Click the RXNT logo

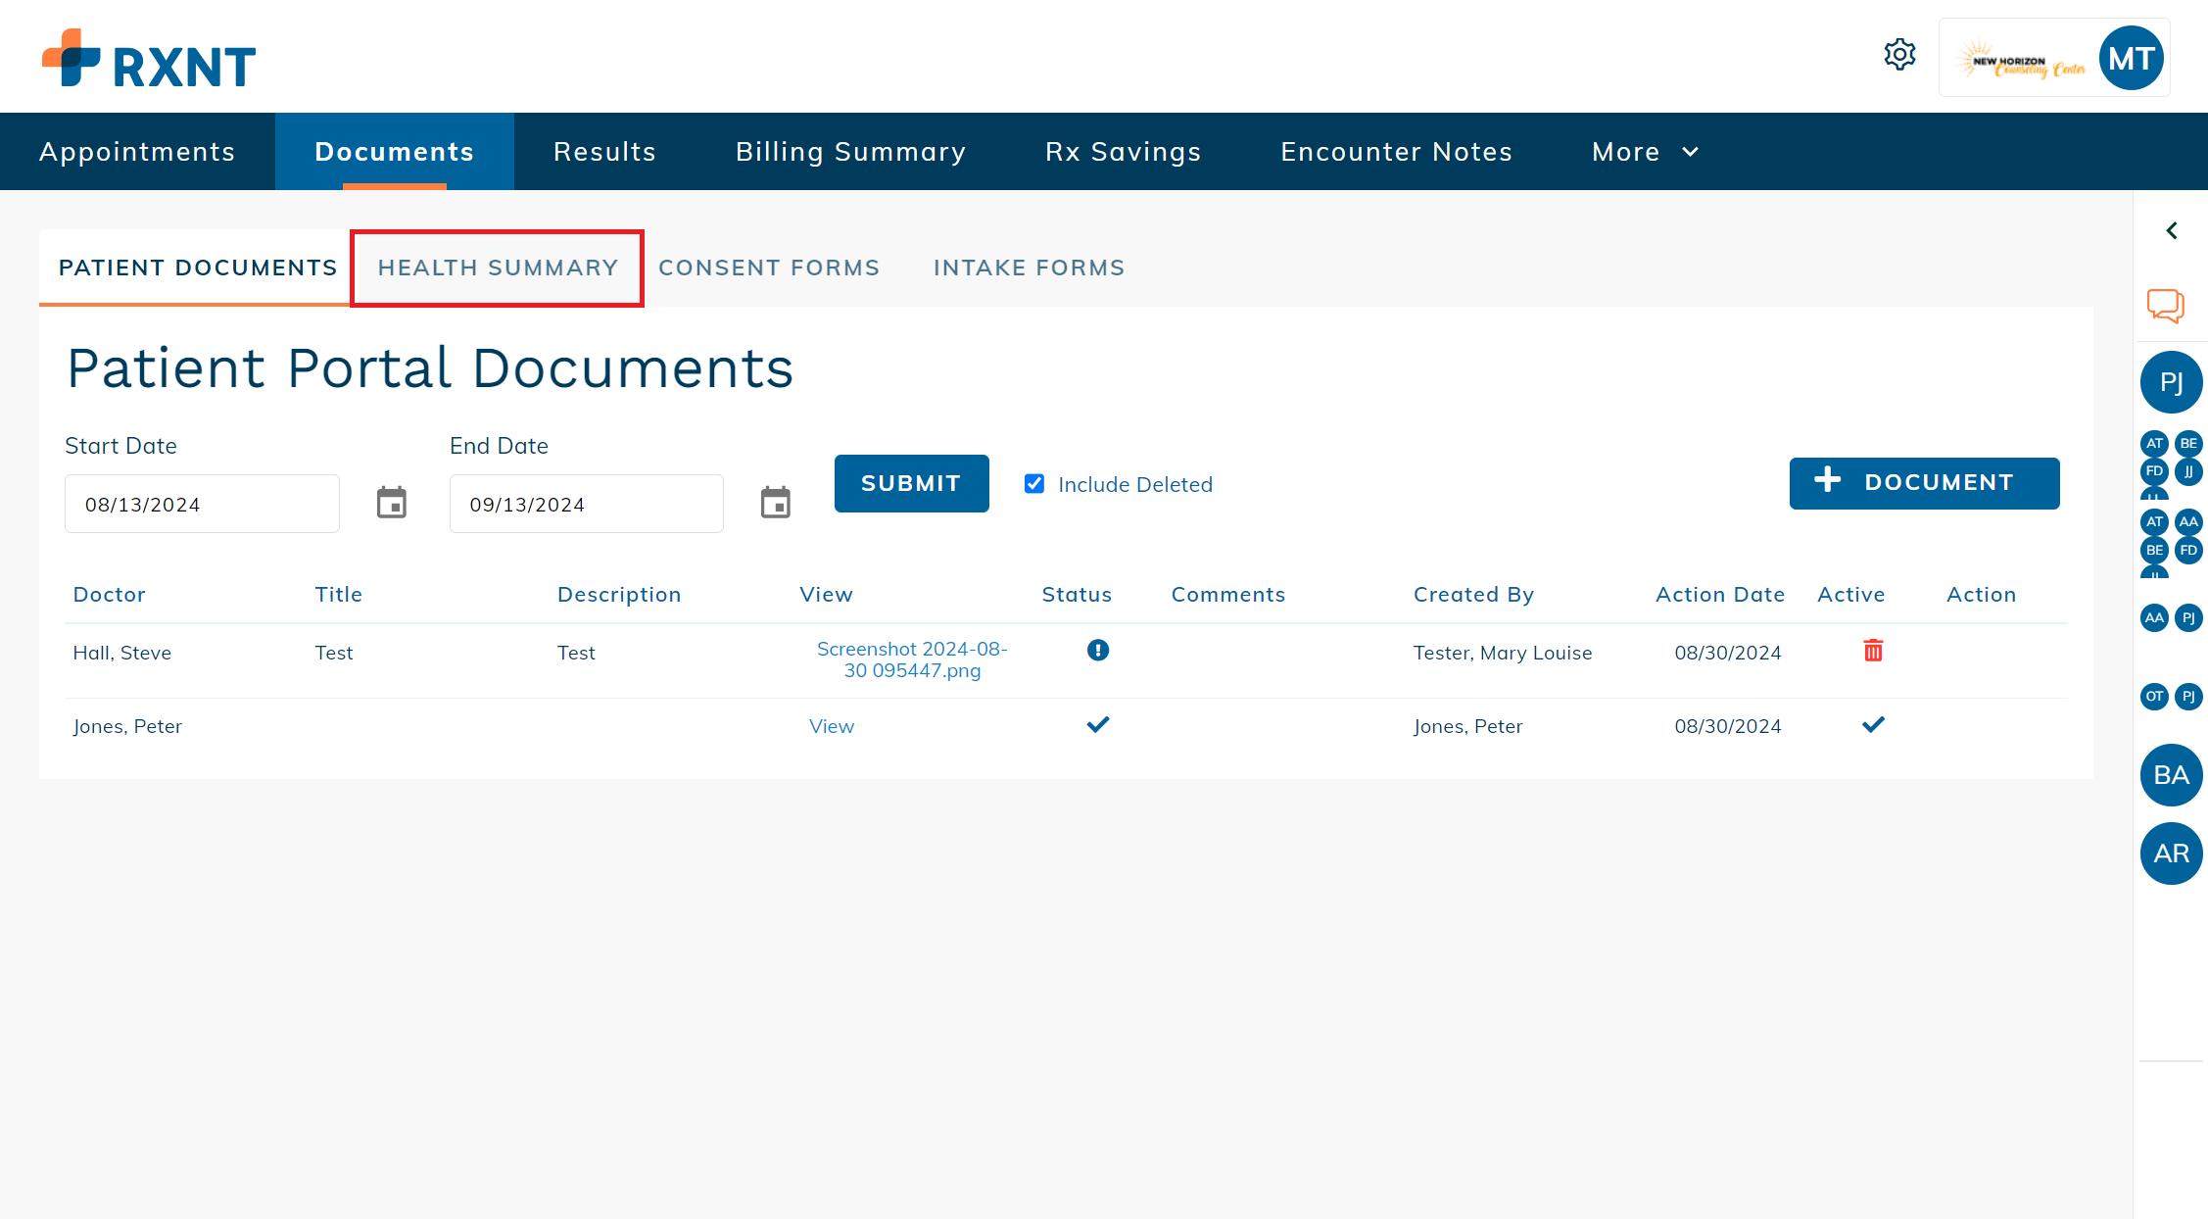click(x=147, y=59)
